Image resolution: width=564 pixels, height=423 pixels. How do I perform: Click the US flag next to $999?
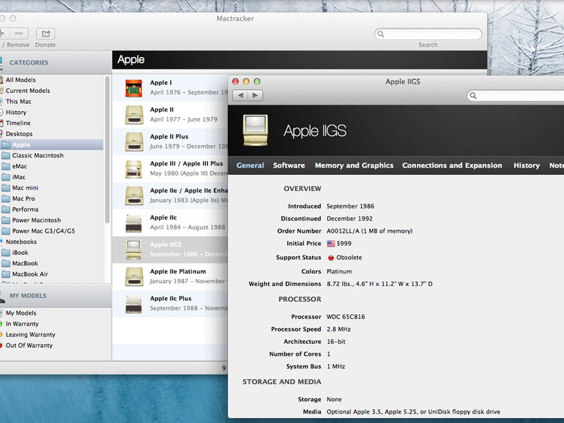coord(331,244)
